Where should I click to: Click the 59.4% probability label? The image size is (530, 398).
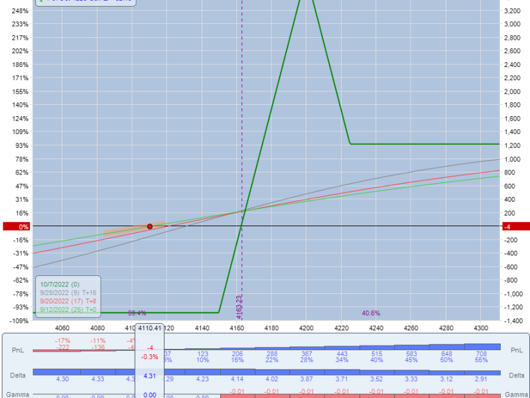click(137, 312)
